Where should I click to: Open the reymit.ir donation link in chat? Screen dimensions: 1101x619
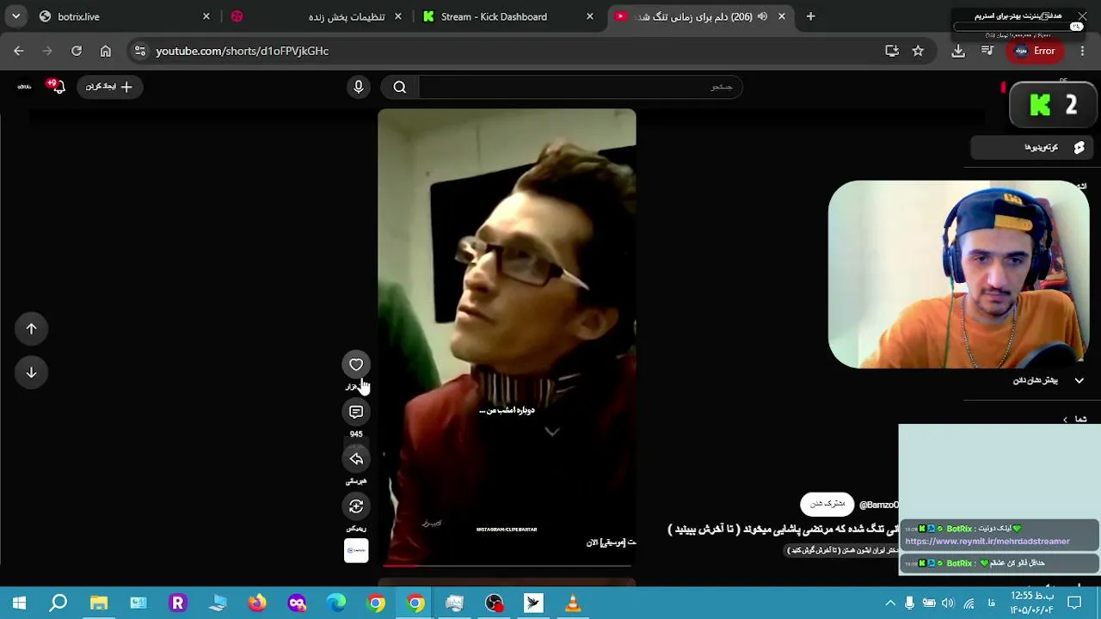click(987, 542)
